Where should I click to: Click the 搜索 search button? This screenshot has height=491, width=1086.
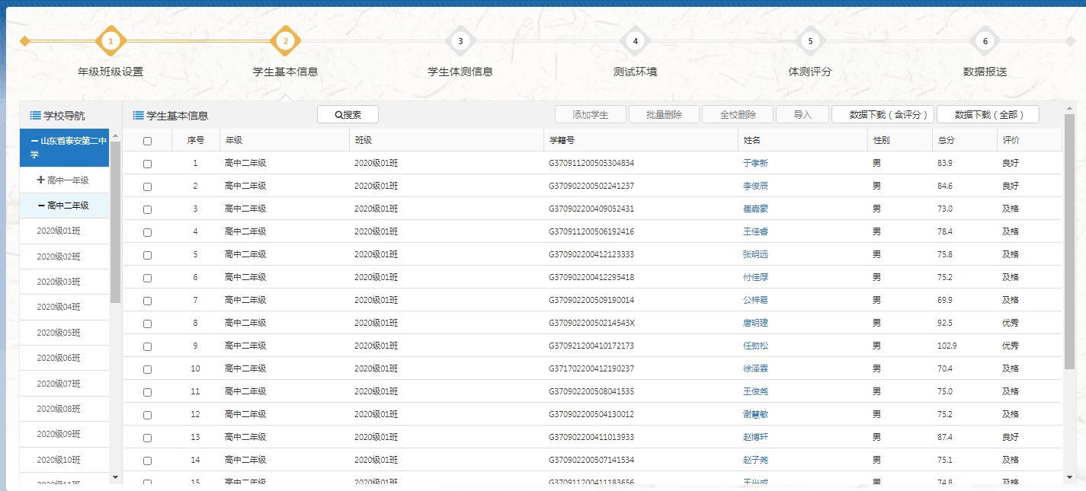[x=348, y=115]
